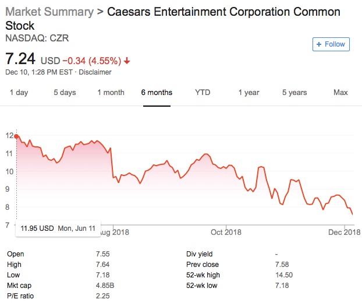Click the Market Summary breadcrumb link
362x306 pixels.
point(49,12)
